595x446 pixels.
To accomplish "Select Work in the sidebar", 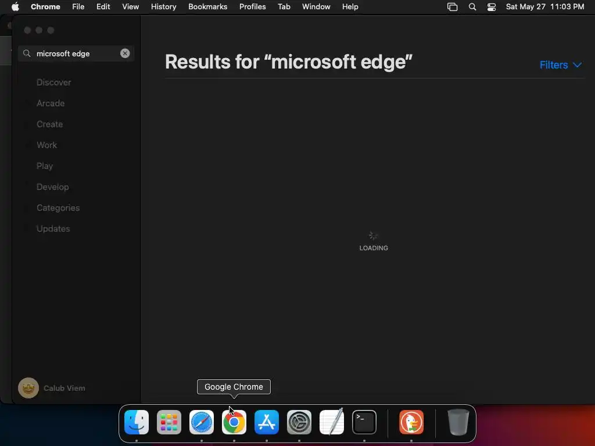I will [x=46, y=145].
